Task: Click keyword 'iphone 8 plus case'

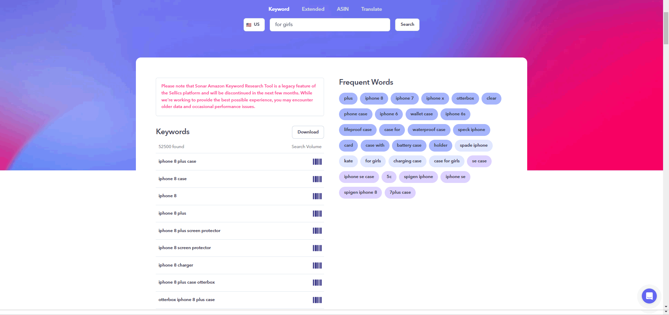Action: 177,162
